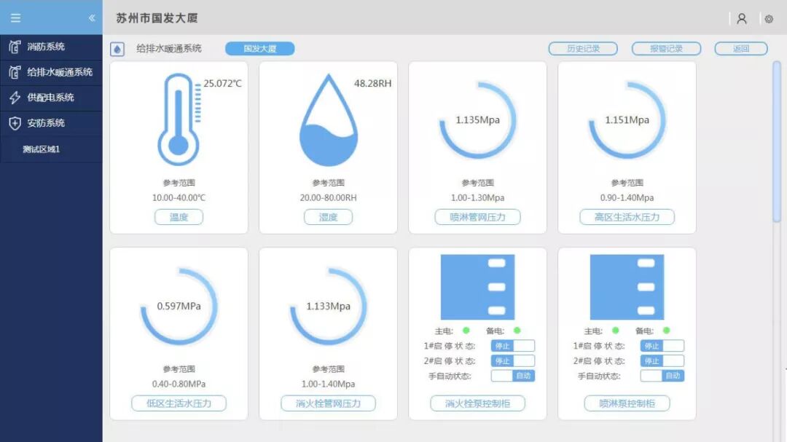Click the 湿度 label button

pos(328,217)
